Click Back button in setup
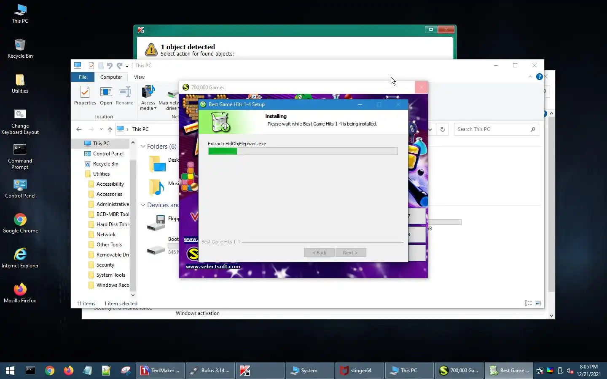The width and height of the screenshot is (607, 379). 319,253
